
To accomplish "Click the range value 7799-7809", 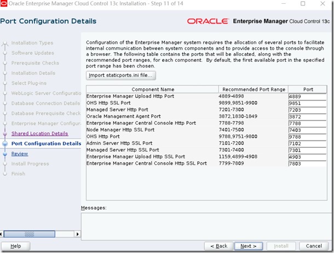I will pos(231,163).
